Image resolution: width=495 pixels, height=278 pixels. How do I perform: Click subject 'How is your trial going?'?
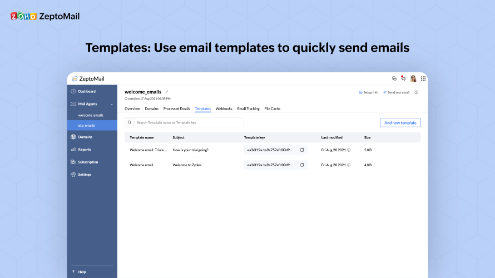[190, 150]
